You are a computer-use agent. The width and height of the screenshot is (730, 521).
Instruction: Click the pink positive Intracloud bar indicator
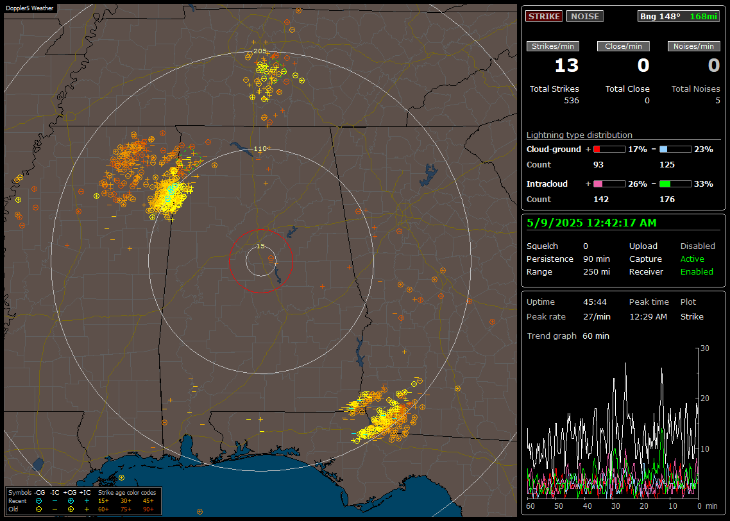coord(609,184)
